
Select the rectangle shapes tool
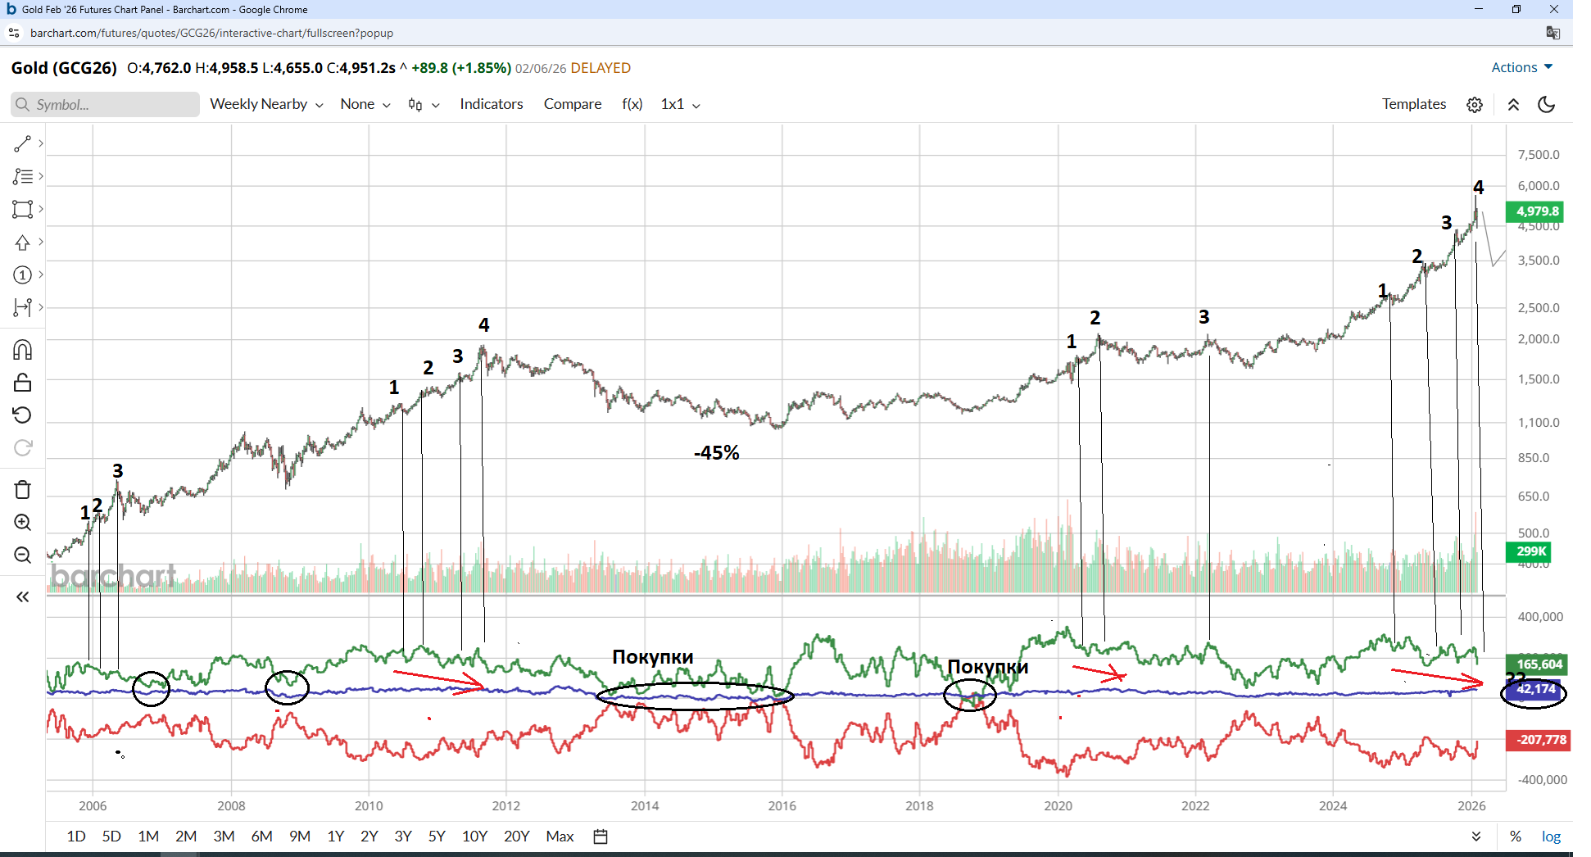point(22,210)
